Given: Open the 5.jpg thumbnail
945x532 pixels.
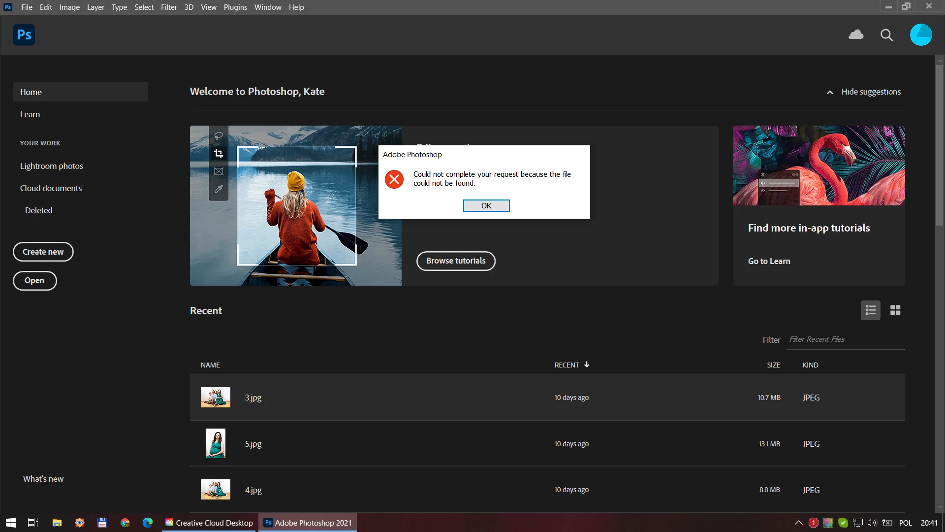Looking at the screenshot, I should pos(216,443).
